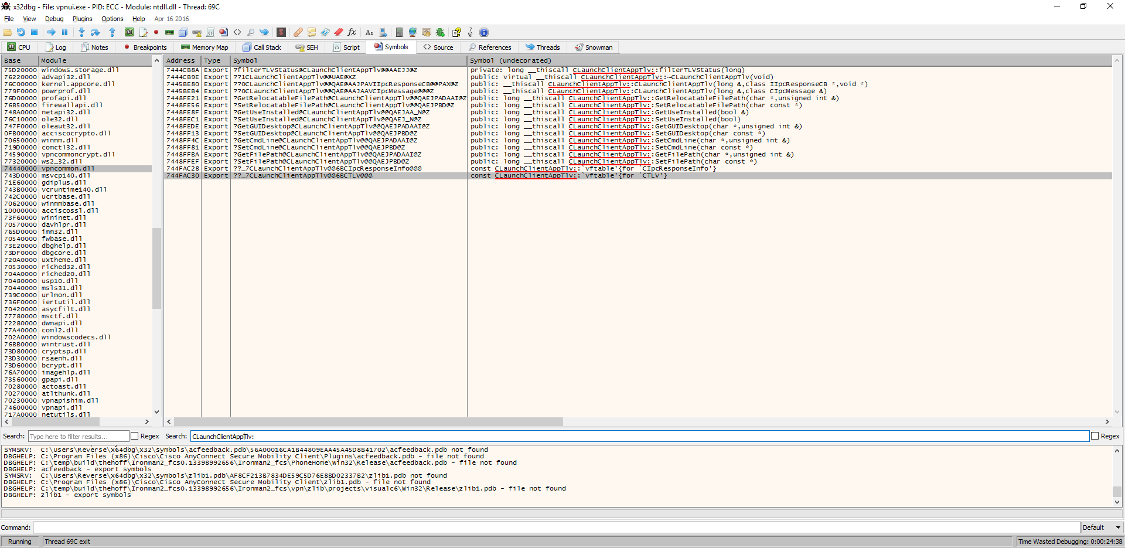
Task: Click the Scylla icon in toolbar
Action: tap(281, 32)
